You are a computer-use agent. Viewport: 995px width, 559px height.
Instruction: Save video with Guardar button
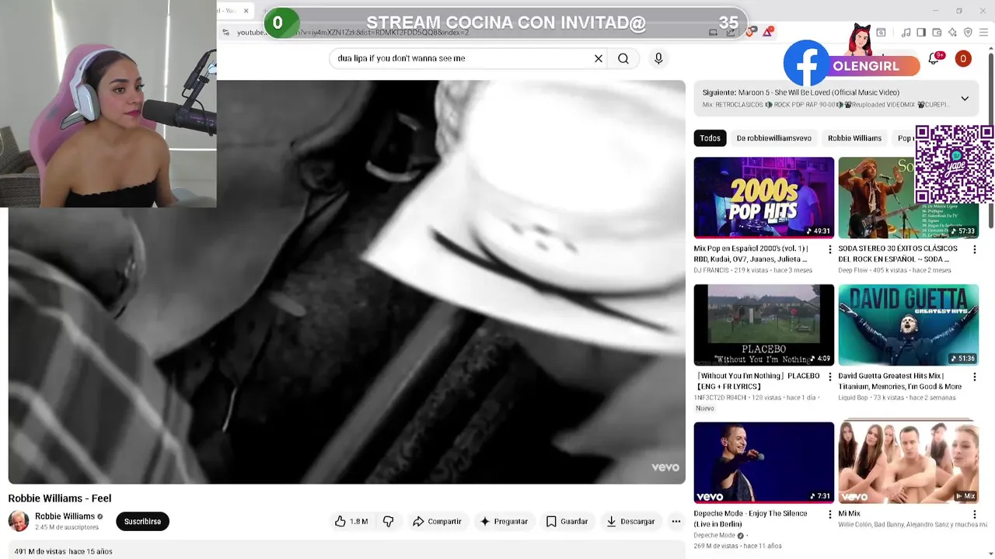(x=567, y=522)
